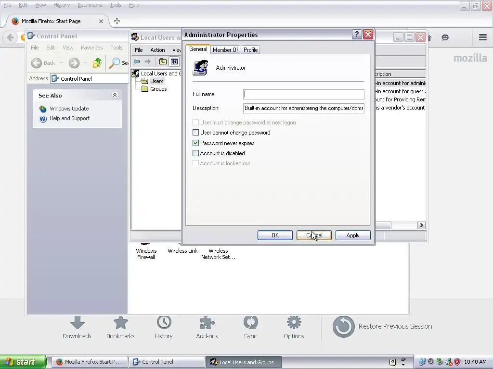Image resolution: width=493 pixels, height=369 pixels.
Task: Open Firefox History shortcut
Action: [x=164, y=328]
